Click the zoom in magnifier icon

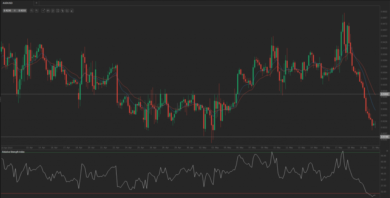tap(37, 11)
